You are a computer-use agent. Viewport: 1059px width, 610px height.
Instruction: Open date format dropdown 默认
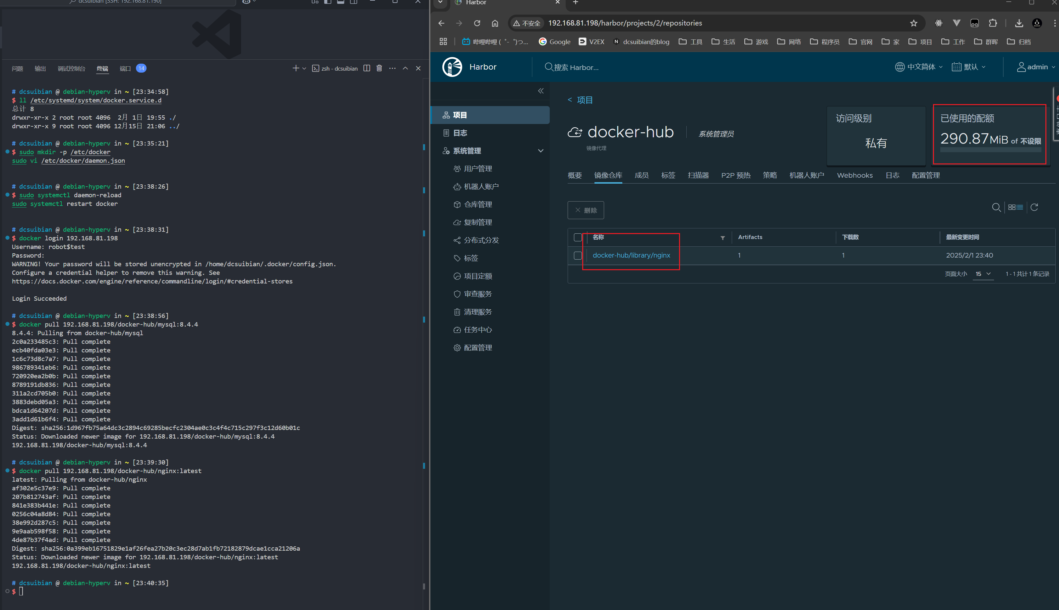point(968,67)
